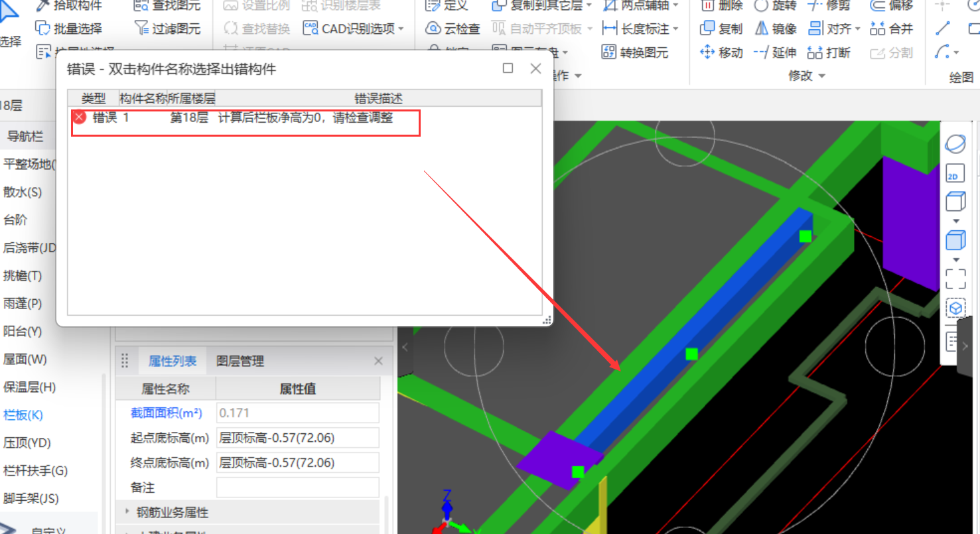Select the 偏移 offset tool

(x=892, y=5)
